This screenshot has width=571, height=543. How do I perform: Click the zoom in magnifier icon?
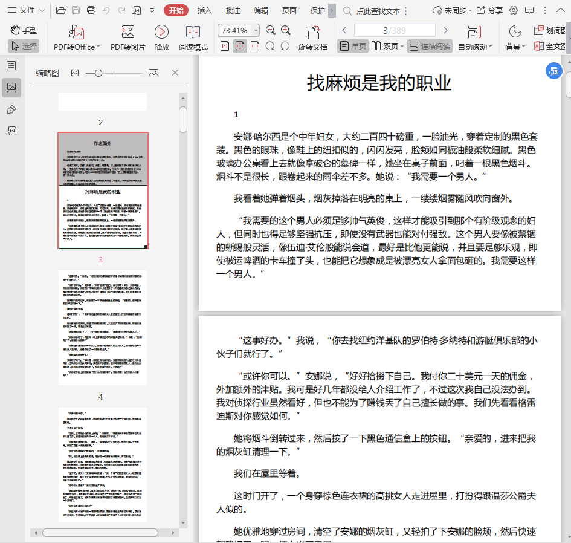[286, 30]
